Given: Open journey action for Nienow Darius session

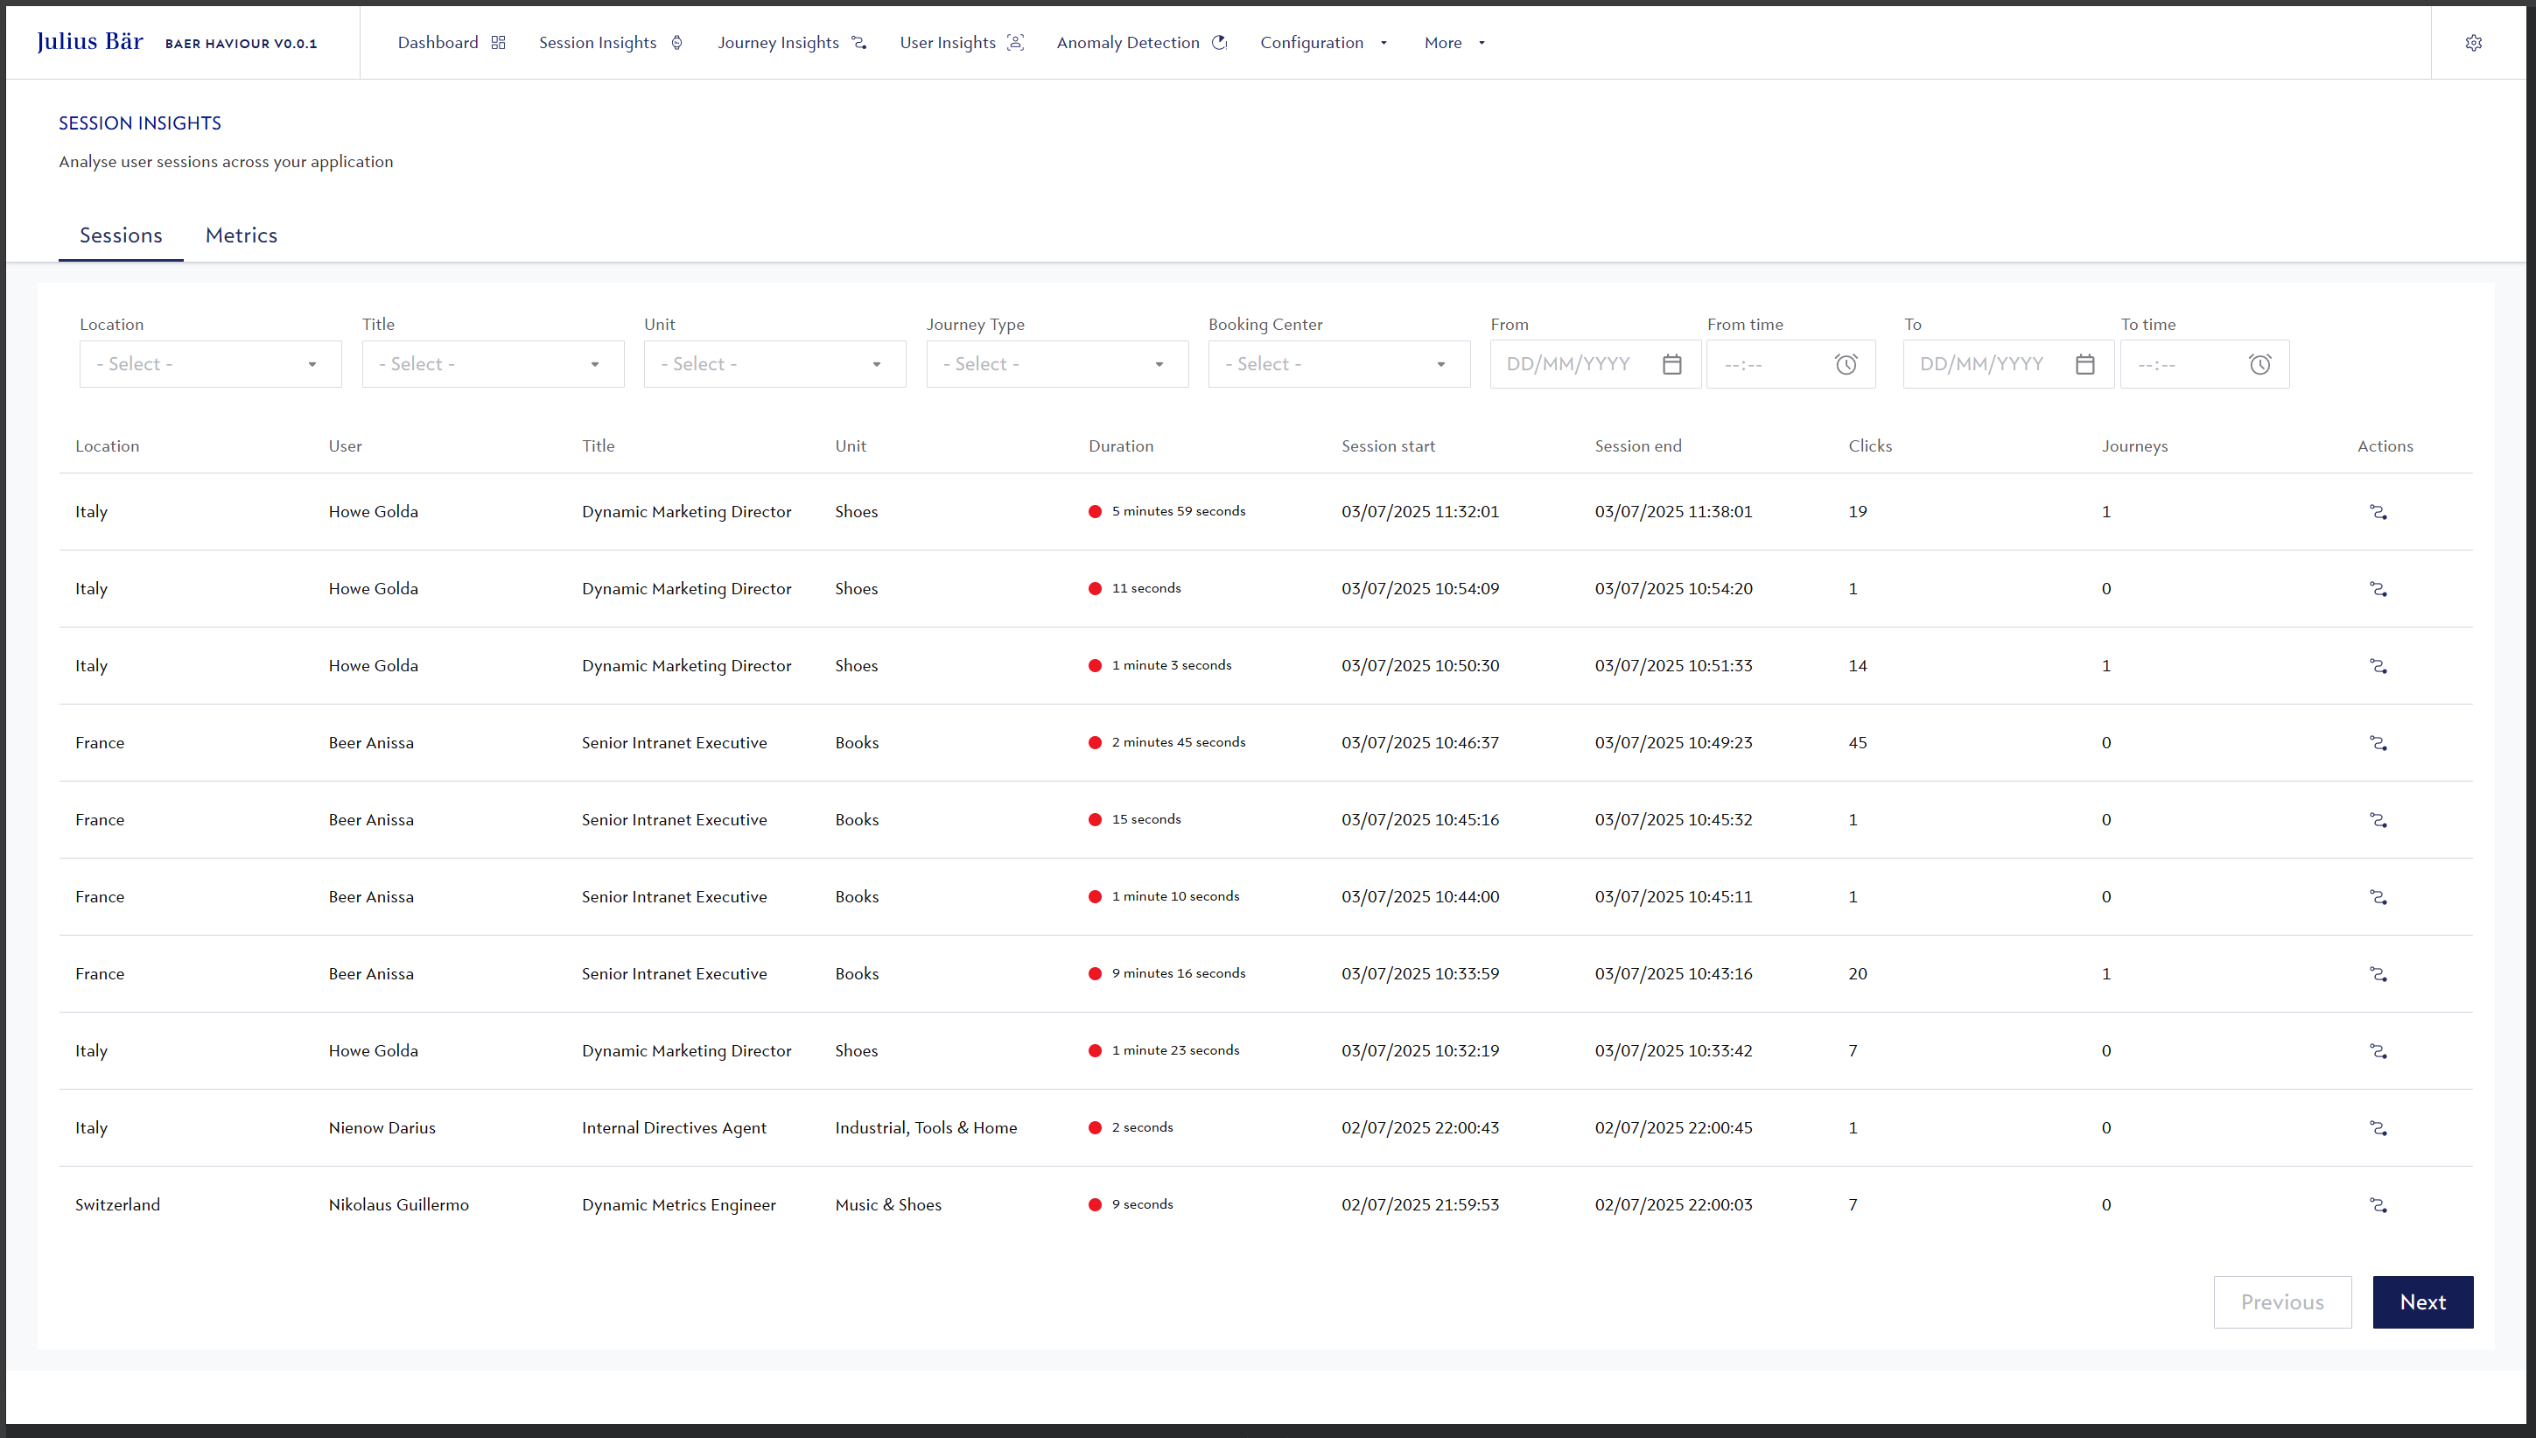Looking at the screenshot, I should tap(2378, 1128).
